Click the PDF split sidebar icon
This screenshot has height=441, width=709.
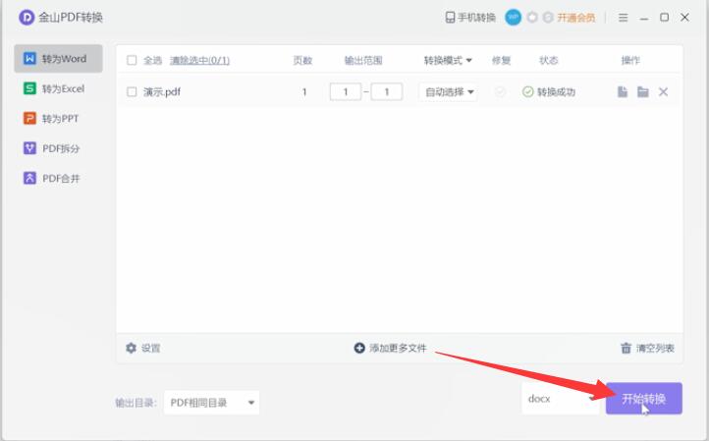[29, 148]
